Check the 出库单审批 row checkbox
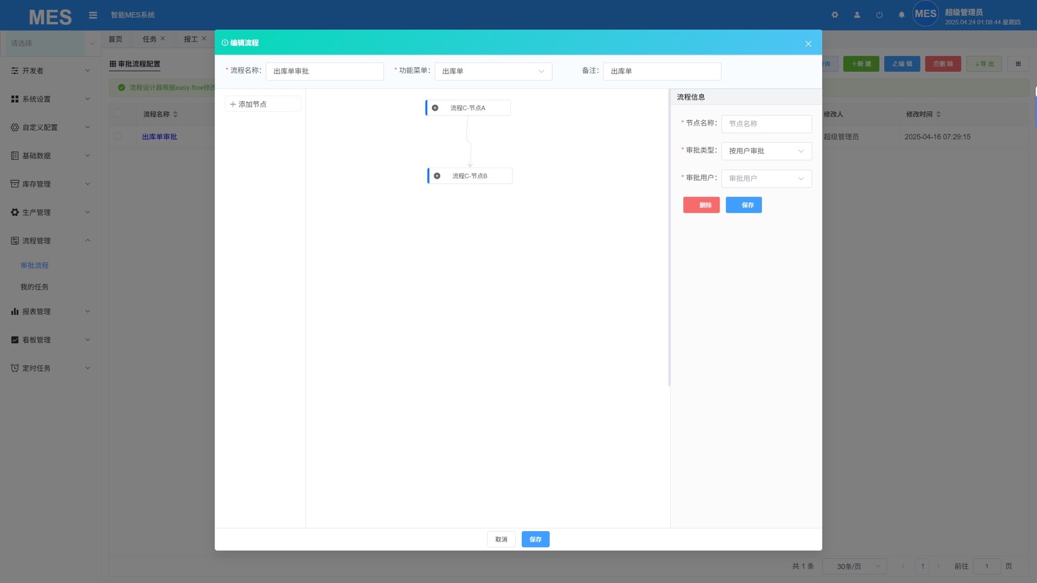This screenshot has width=1037, height=583. (118, 136)
